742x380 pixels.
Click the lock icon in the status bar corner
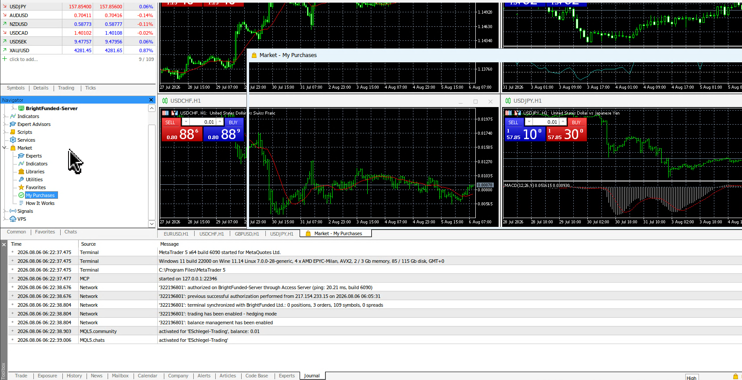pyautogui.click(x=735, y=376)
